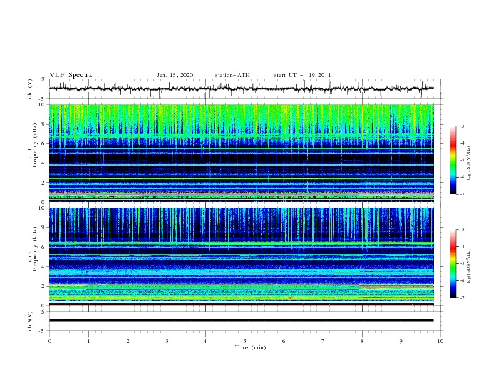Click the 'Time (min)' axis label
Viewport: 496px width, 383px height.
pos(251,347)
